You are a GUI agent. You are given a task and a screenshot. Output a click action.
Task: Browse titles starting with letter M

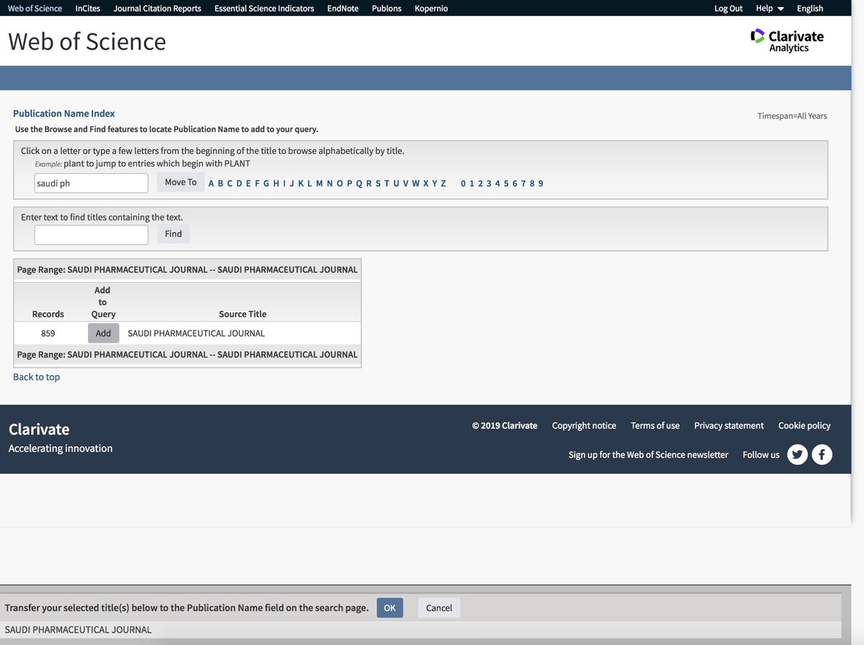click(x=320, y=184)
